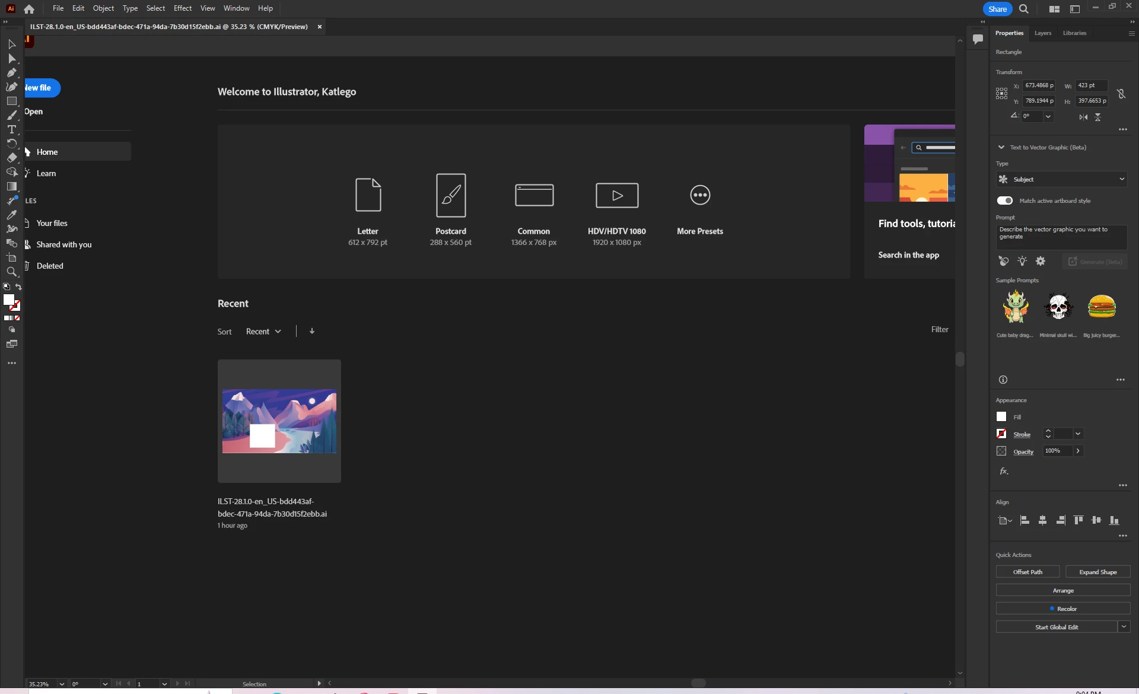Select the Zoom tool

pyautogui.click(x=11, y=272)
